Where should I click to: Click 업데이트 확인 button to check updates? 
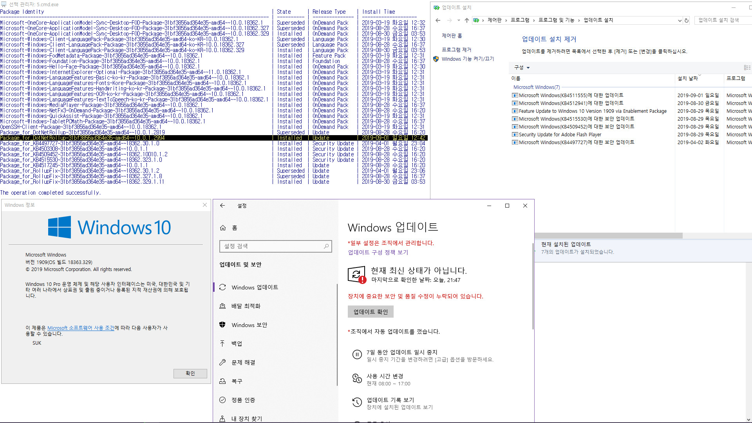(371, 311)
